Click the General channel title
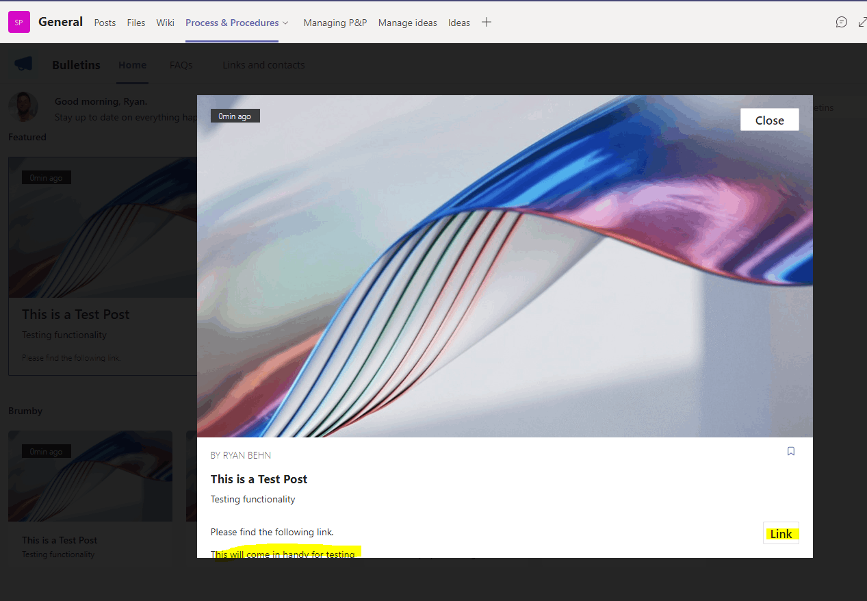 [60, 22]
